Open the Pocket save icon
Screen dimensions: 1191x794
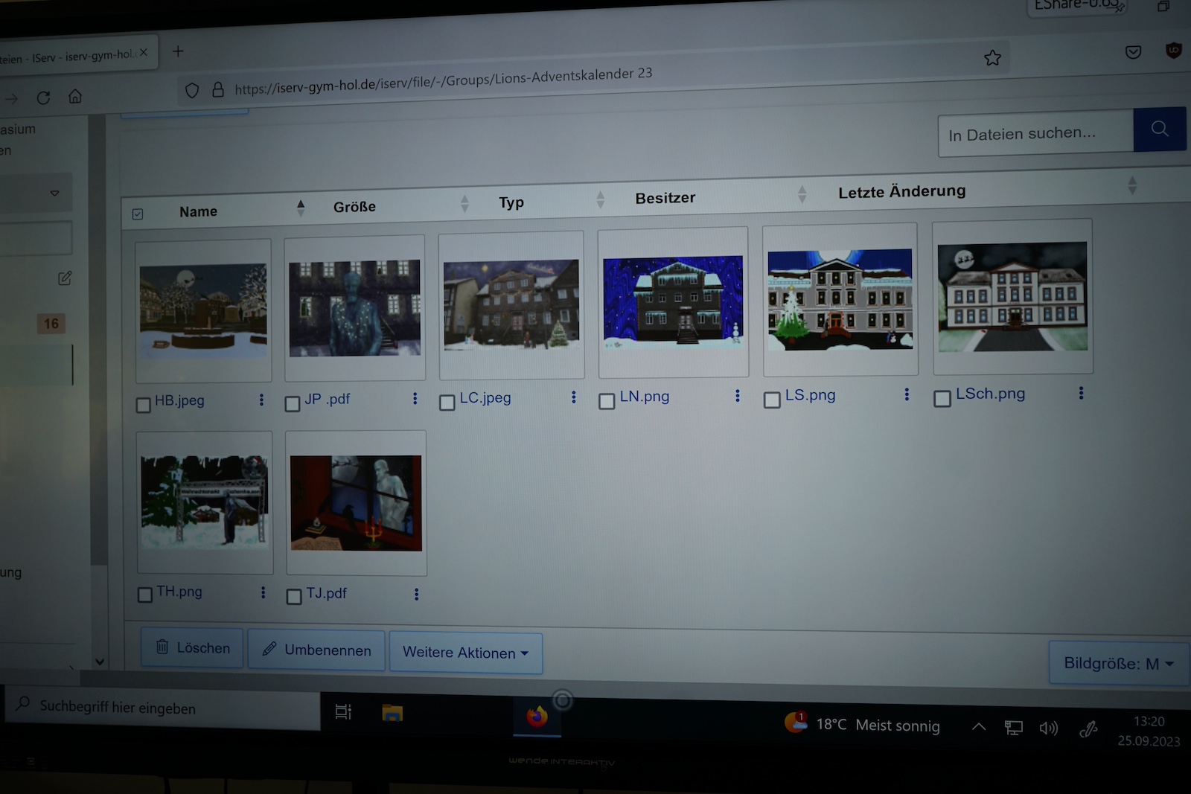coord(1133,52)
